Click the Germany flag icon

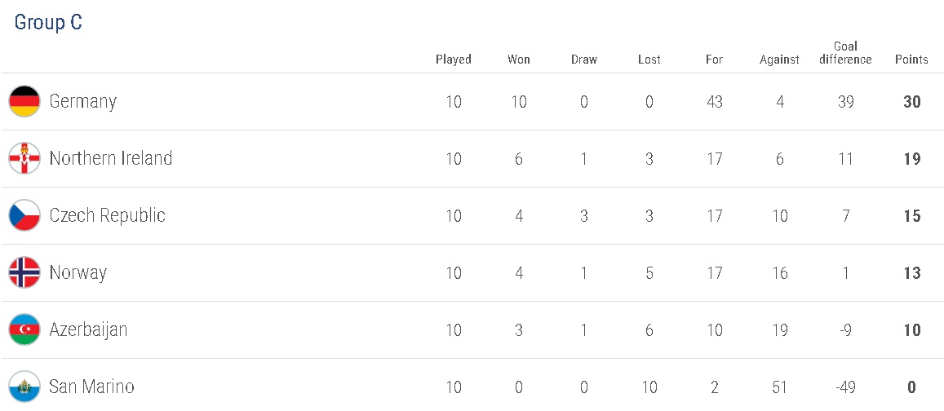click(x=24, y=101)
